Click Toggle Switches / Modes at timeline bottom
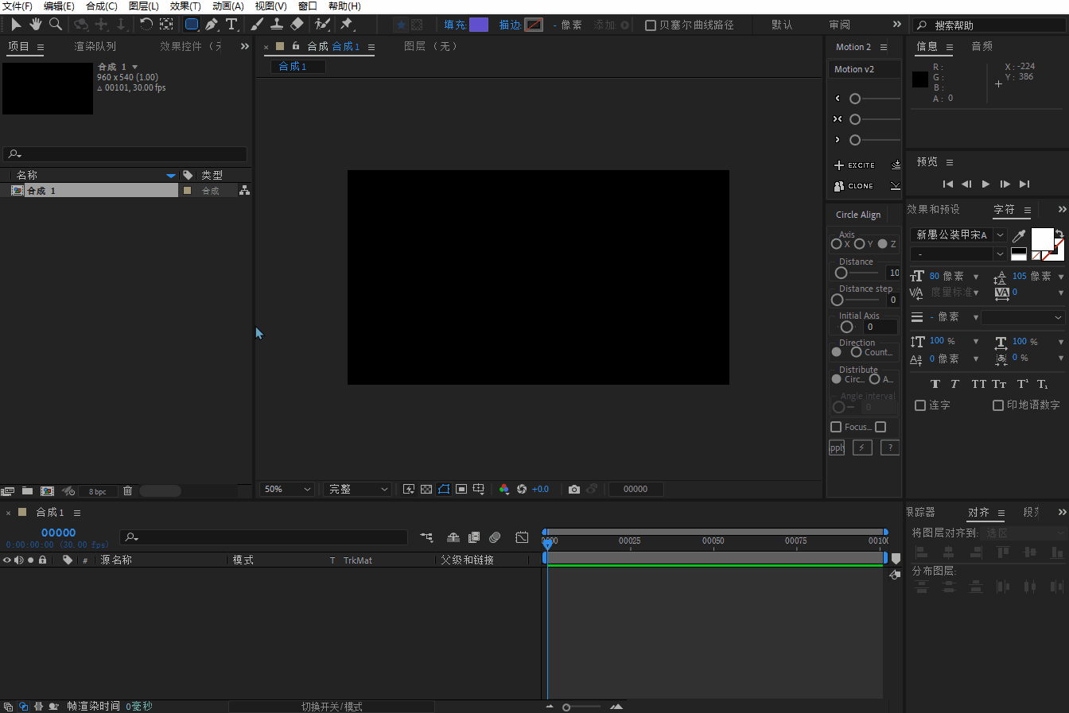Image resolution: width=1069 pixels, height=713 pixels. (x=332, y=707)
